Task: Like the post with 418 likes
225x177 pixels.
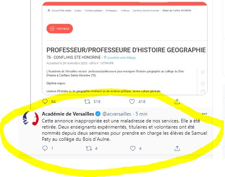Action: click(x=132, y=102)
